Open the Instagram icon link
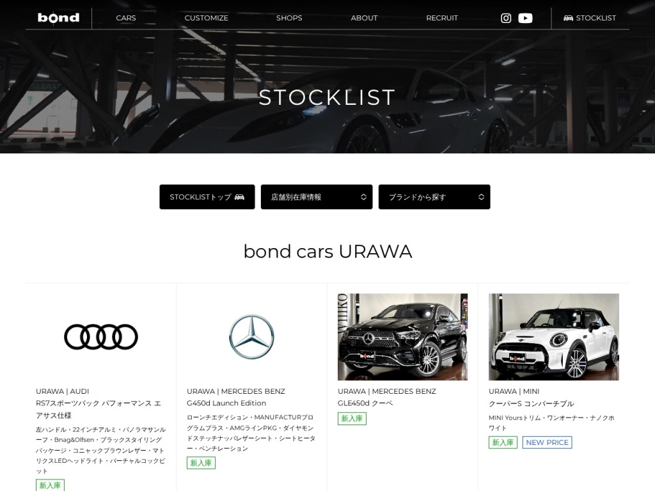 [505, 18]
